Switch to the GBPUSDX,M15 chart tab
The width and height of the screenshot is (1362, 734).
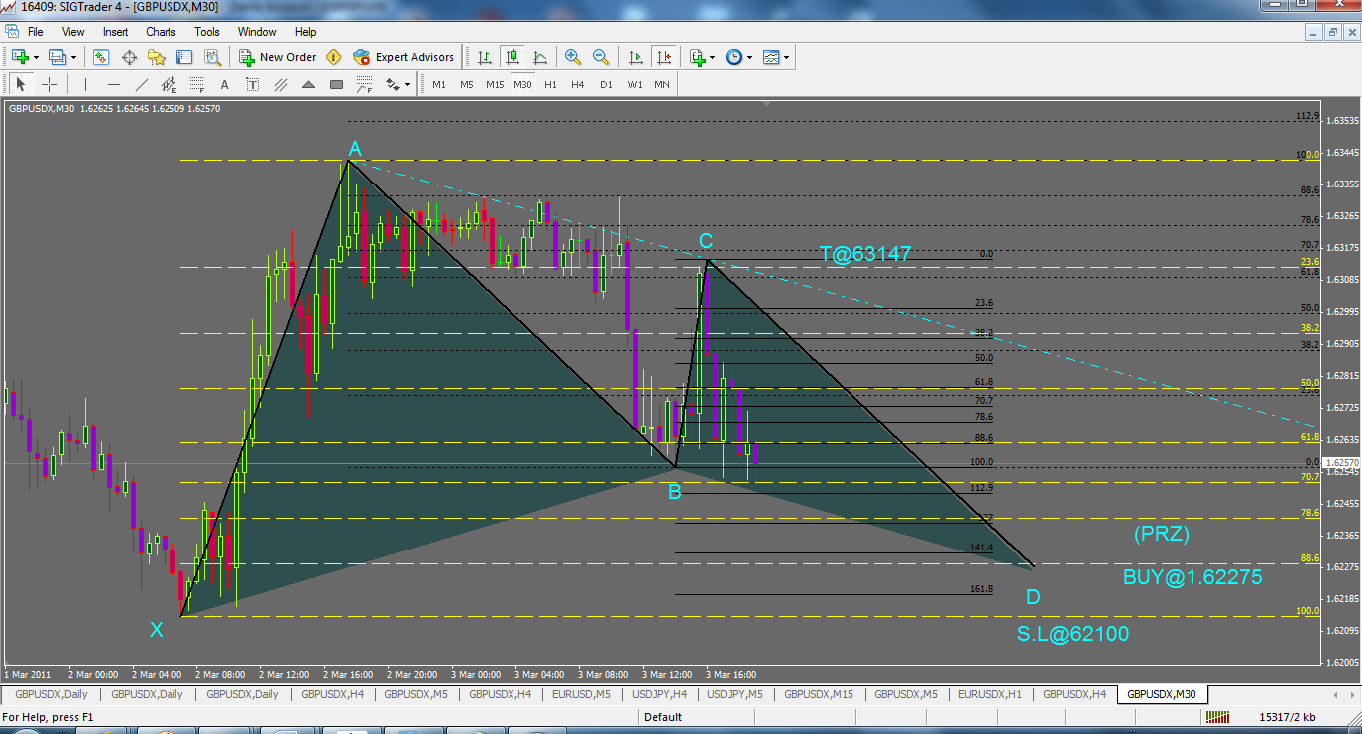[x=819, y=694]
